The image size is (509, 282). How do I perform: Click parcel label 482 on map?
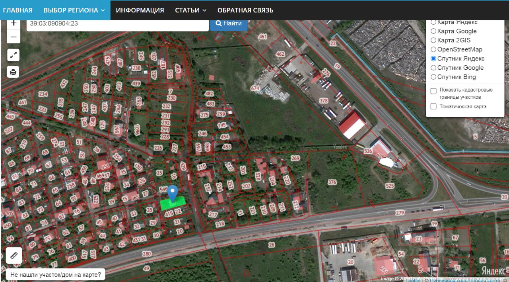pos(209,94)
